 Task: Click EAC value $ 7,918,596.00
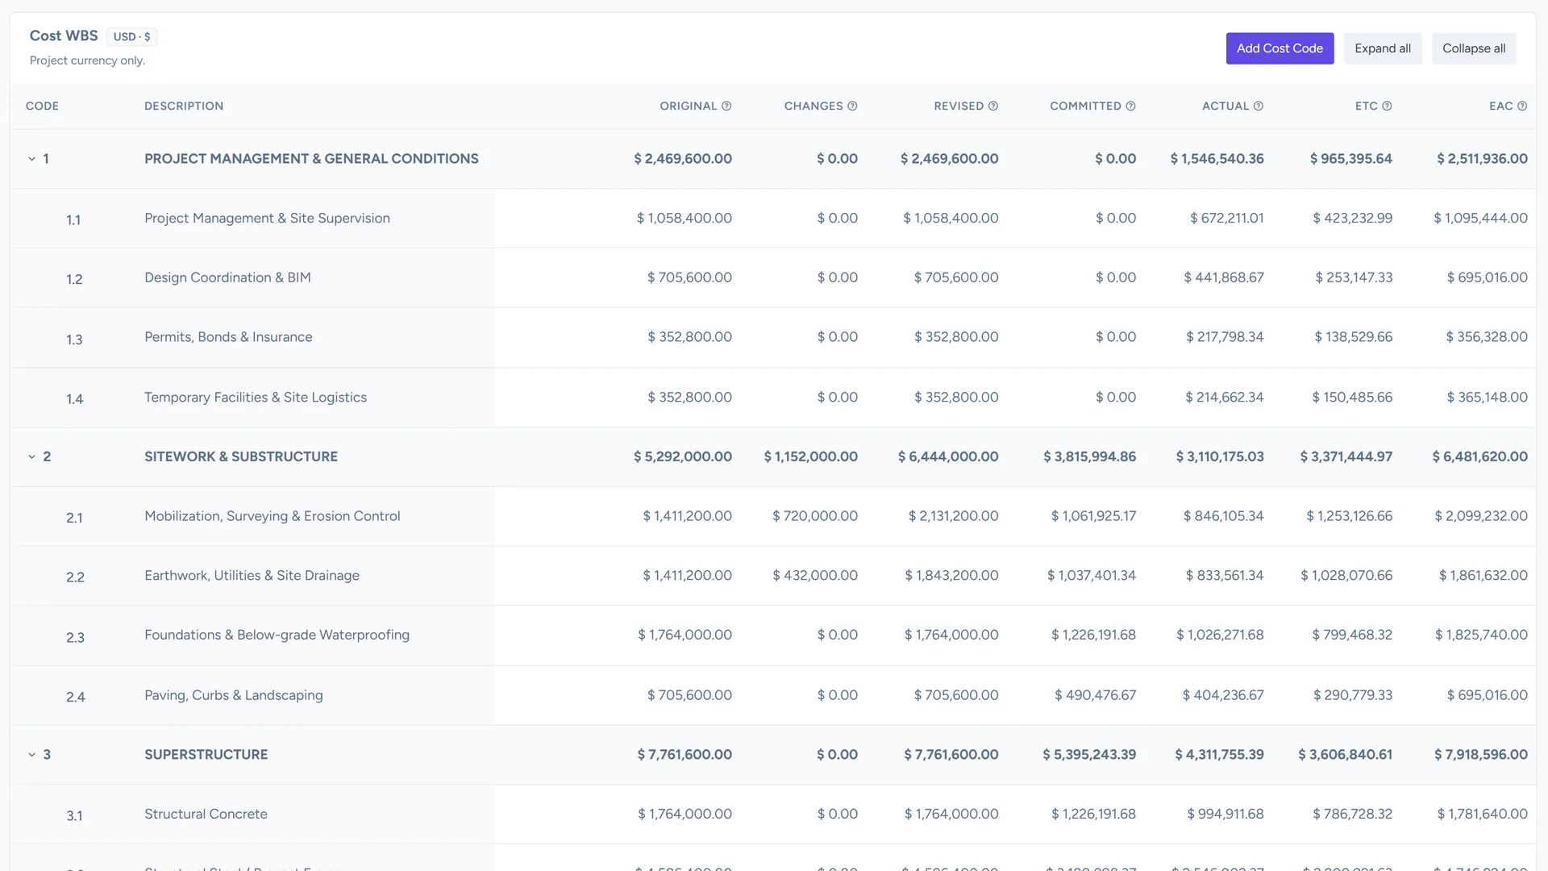[1480, 755]
